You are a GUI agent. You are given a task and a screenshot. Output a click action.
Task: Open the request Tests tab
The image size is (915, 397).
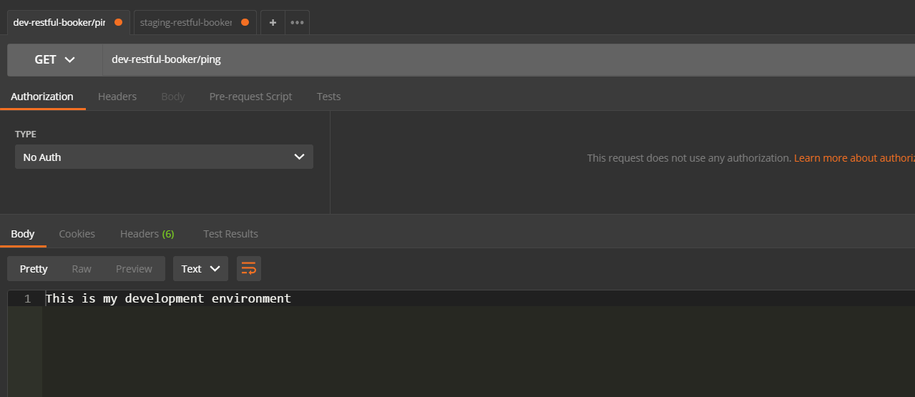point(328,97)
